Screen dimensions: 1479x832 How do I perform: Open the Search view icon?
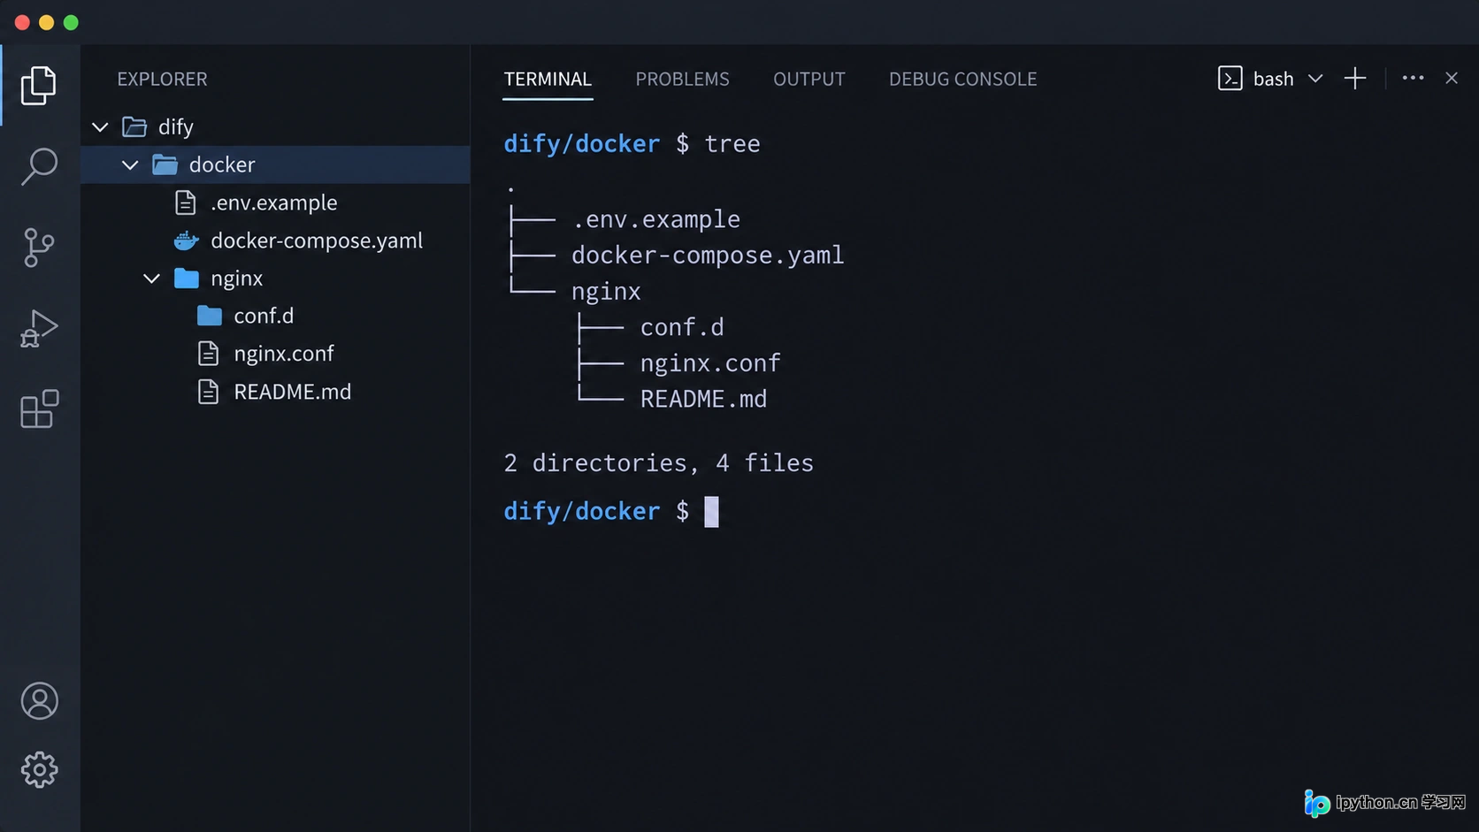pyautogui.click(x=39, y=166)
